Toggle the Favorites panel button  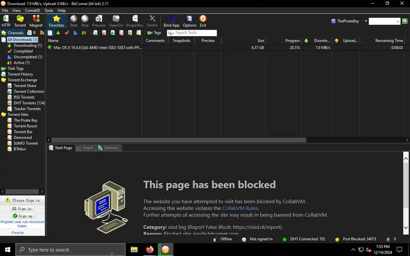[56, 21]
